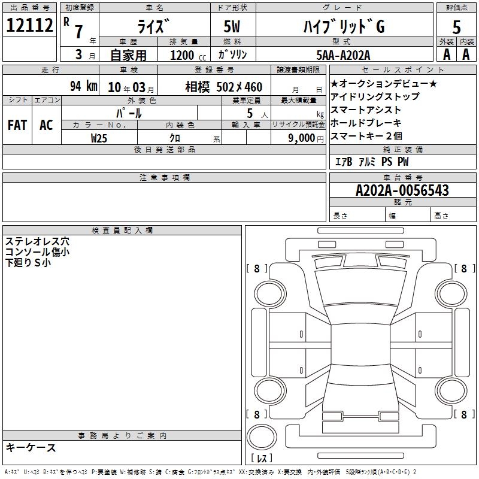Click the 後日発送部品 section header
Viewport: 479px width, 479px height.
click(164, 149)
